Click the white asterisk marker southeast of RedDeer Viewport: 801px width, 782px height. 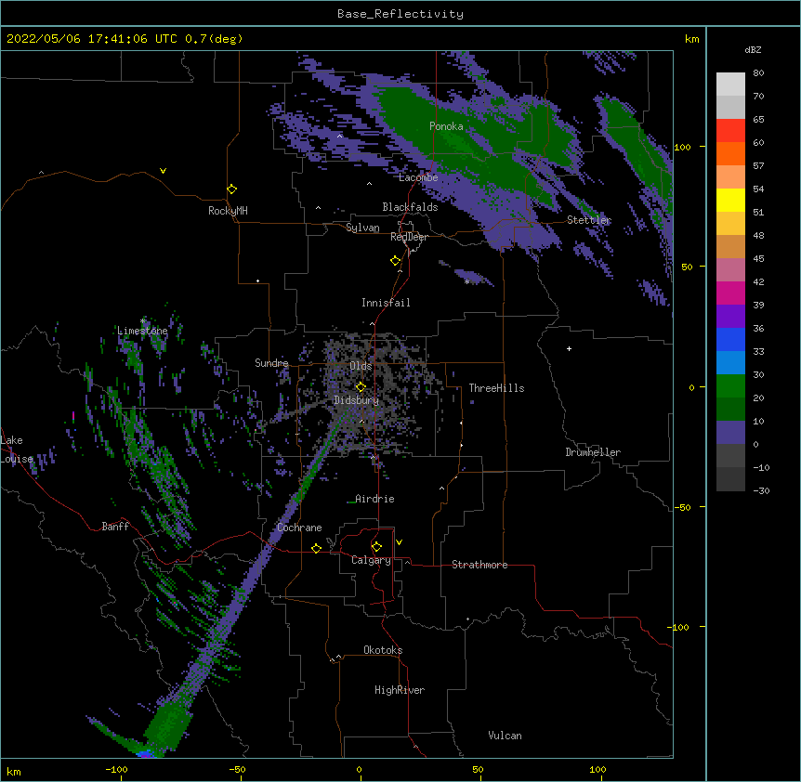[x=466, y=281]
